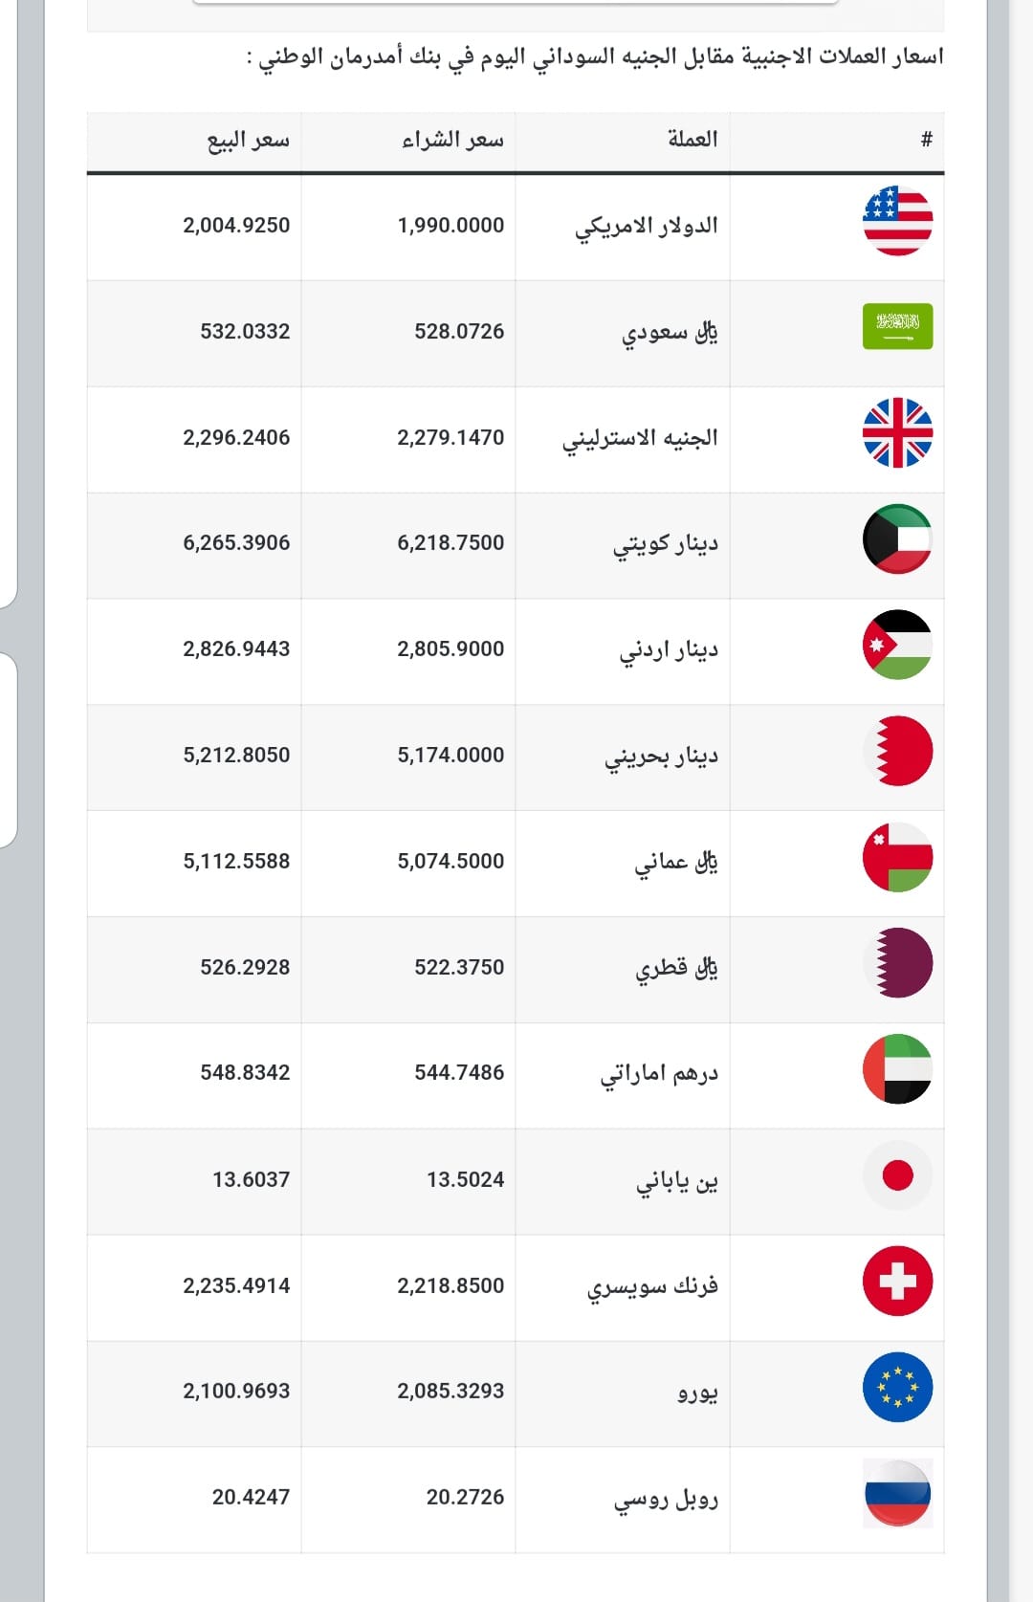Select the الدولار الامريكي currency name
The width and height of the screenshot is (1033, 1602).
tap(647, 227)
